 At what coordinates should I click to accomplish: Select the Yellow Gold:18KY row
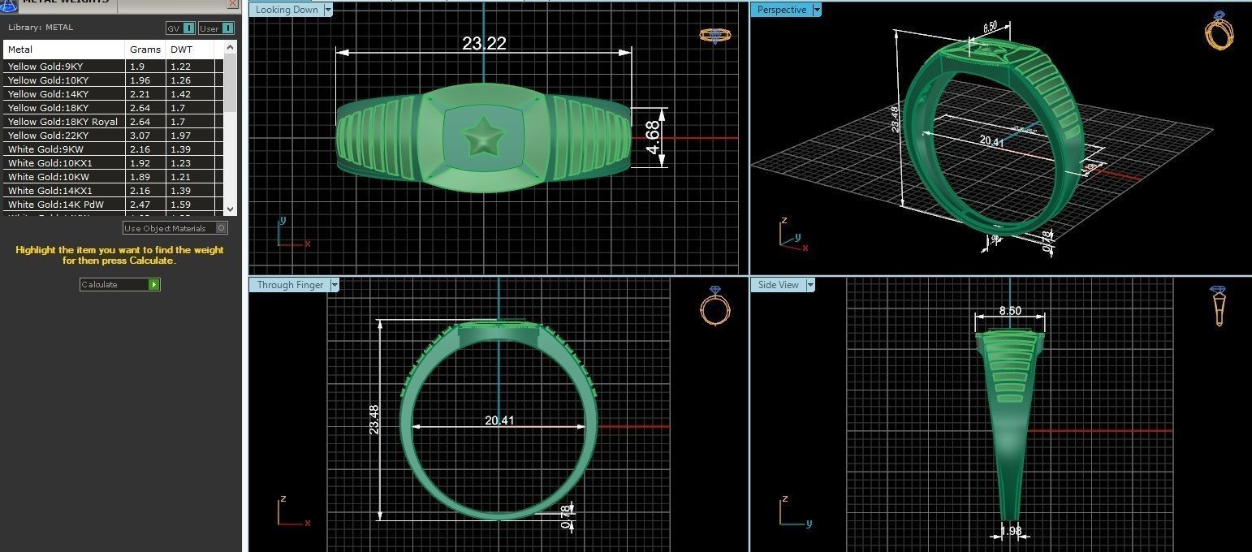click(x=114, y=108)
